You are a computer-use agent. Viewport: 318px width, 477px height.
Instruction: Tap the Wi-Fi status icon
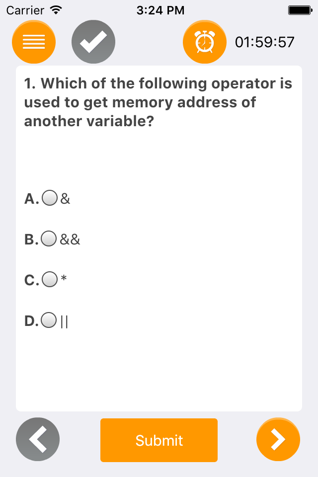pyautogui.click(x=56, y=10)
